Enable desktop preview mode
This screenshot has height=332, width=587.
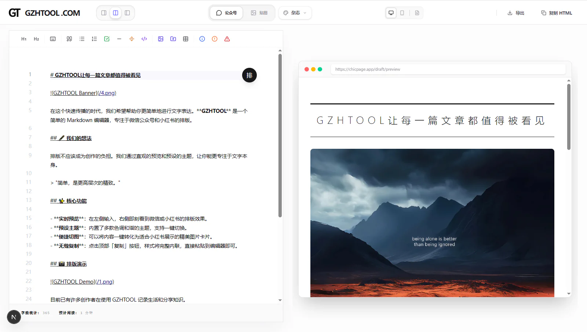391,13
